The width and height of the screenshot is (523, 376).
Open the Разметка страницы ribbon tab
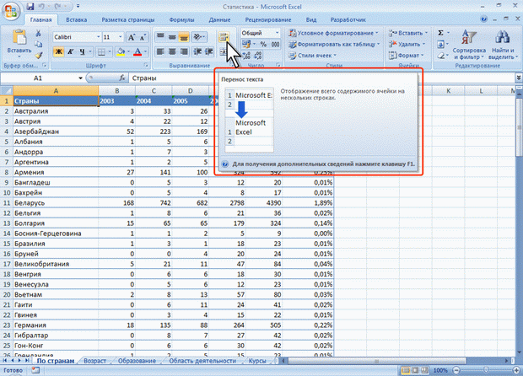pos(128,19)
